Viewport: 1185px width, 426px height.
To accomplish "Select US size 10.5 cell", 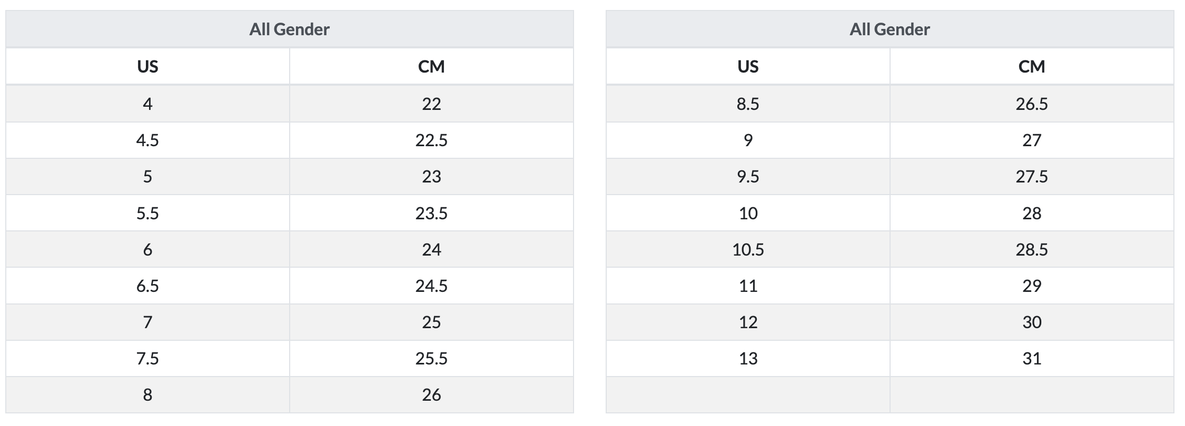I will [748, 250].
